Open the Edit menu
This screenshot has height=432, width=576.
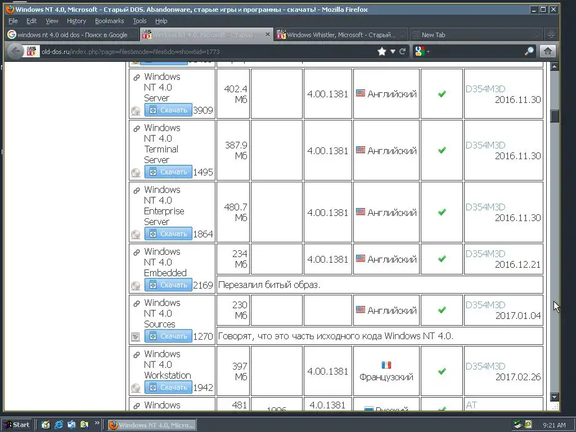click(x=31, y=21)
